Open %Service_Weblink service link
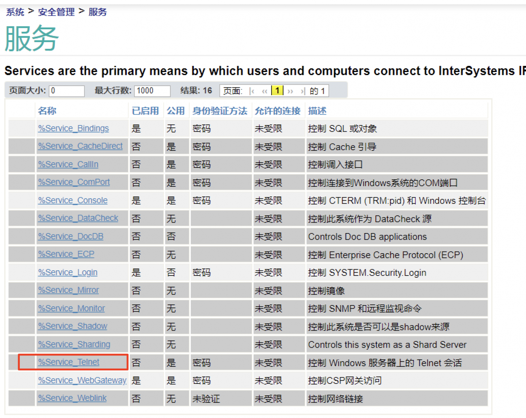Image resolution: width=526 pixels, height=418 pixels. pyautogui.click(x=72, y=398)
